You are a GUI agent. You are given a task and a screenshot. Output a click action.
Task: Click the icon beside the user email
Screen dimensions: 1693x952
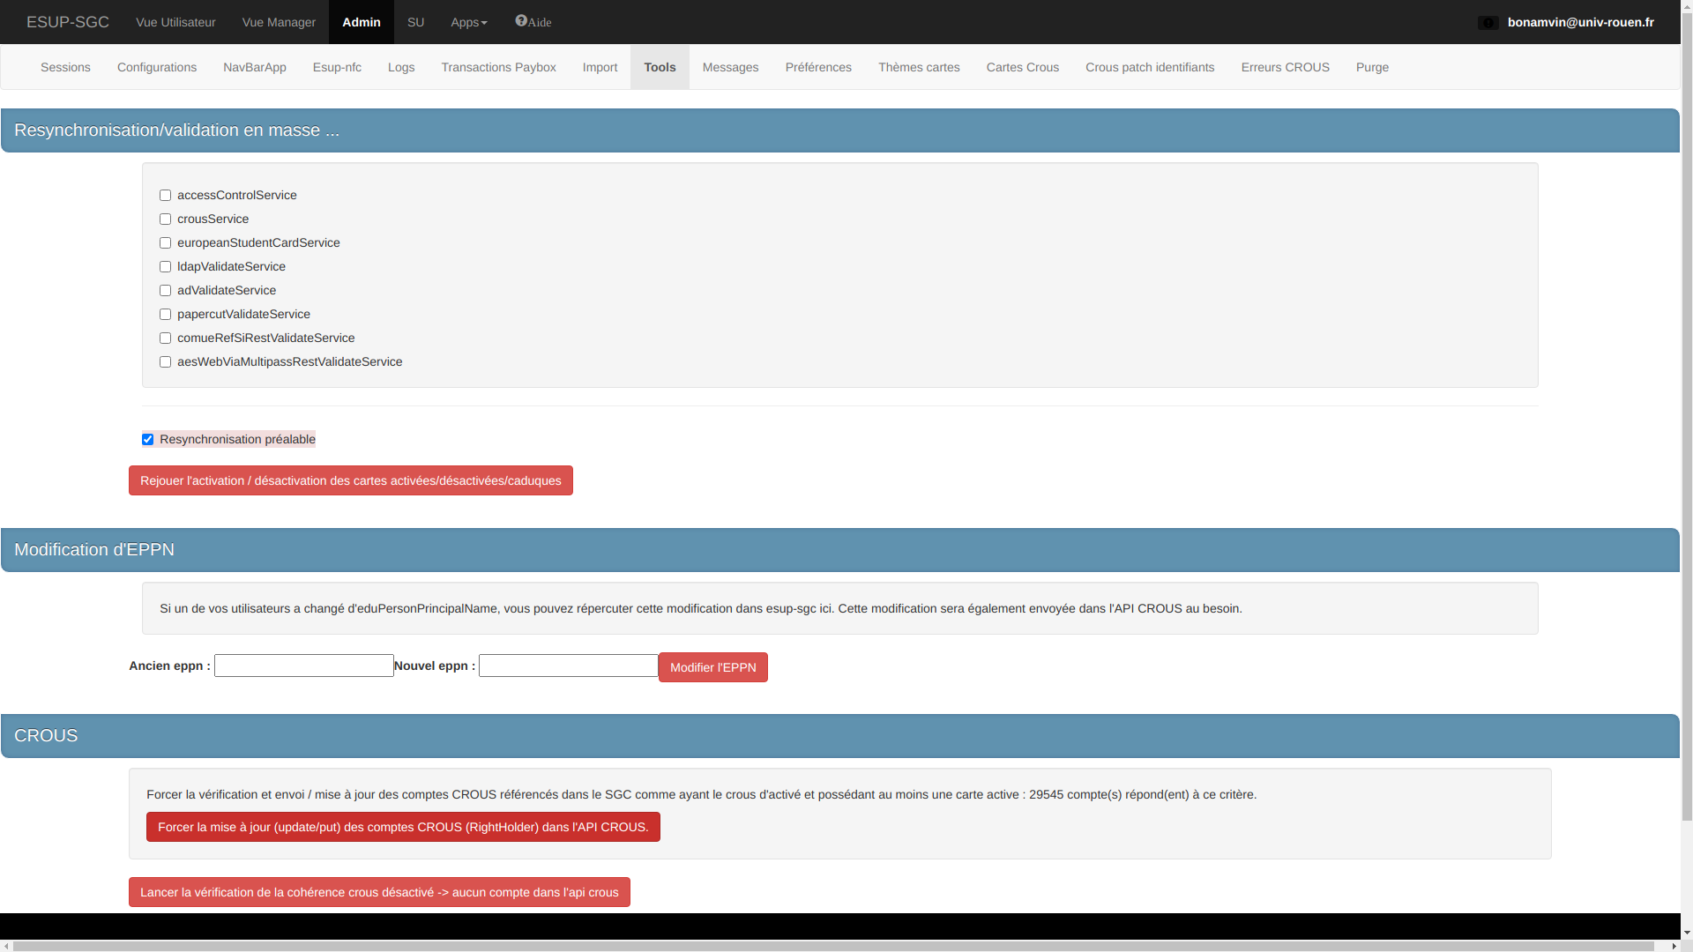[1488, 23]
